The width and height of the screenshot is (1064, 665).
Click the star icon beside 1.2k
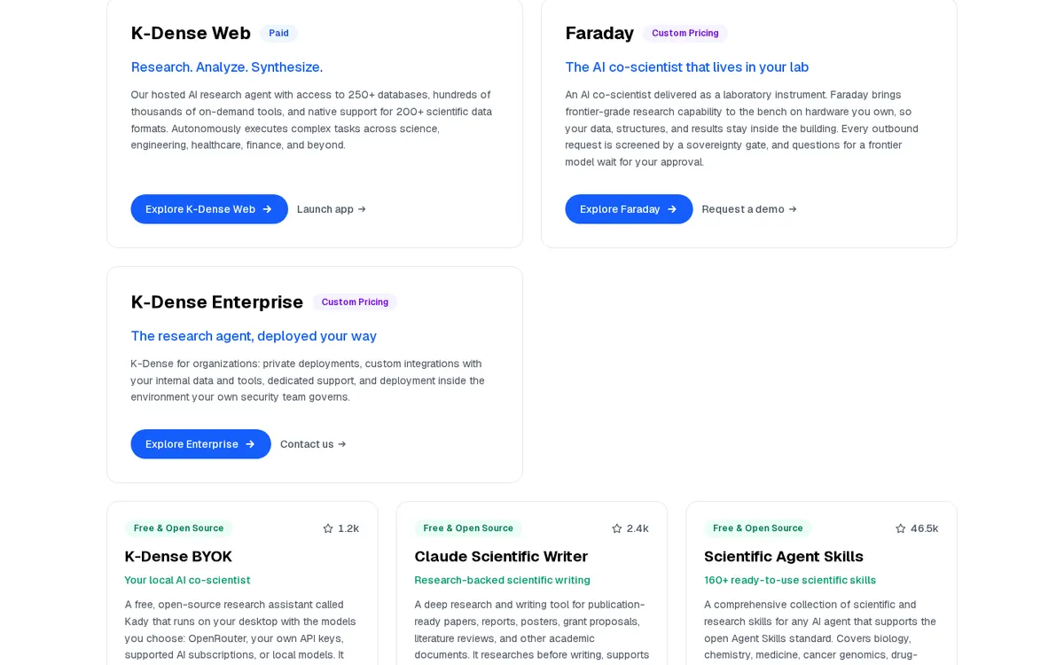(x=327, y=528)
